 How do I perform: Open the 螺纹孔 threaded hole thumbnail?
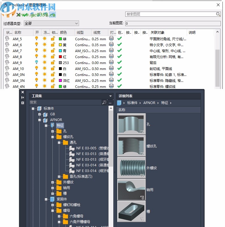click(x=131, y=146)
